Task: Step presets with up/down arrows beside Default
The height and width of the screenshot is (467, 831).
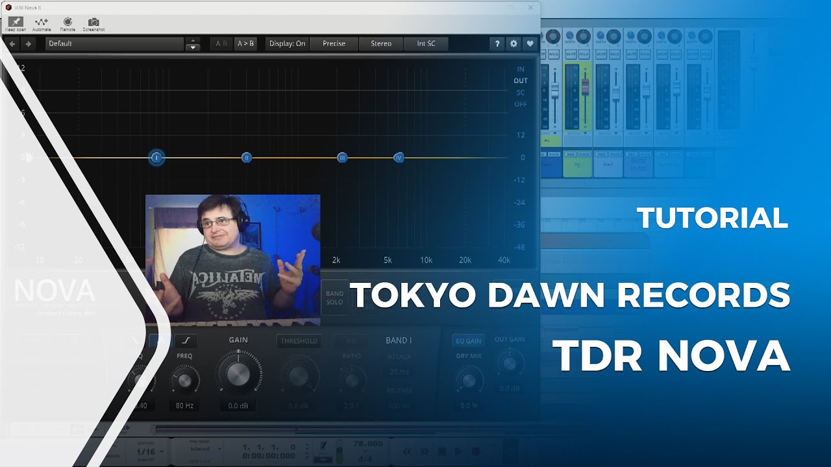Action: (x=192, y=43)
